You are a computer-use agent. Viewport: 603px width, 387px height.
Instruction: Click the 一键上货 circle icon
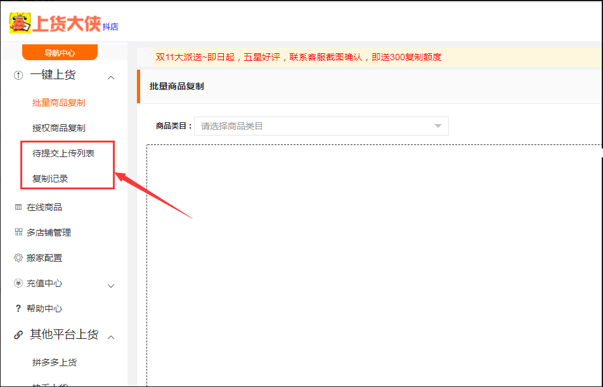[18, 75]
